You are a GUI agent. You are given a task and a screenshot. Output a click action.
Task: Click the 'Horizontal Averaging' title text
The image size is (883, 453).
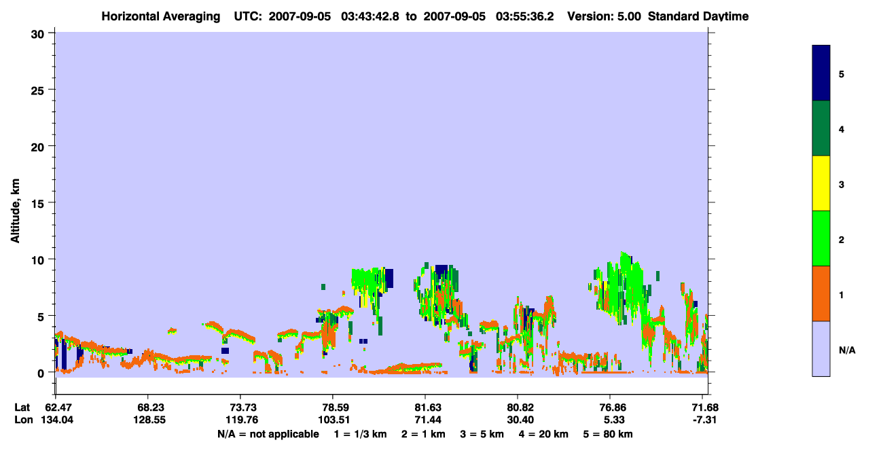pos(161,16)
